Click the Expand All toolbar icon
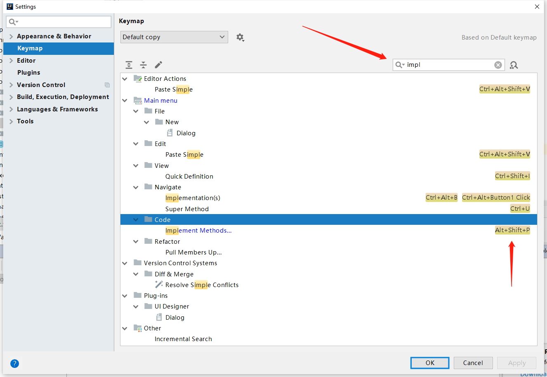547x377 pixels. 129,65
